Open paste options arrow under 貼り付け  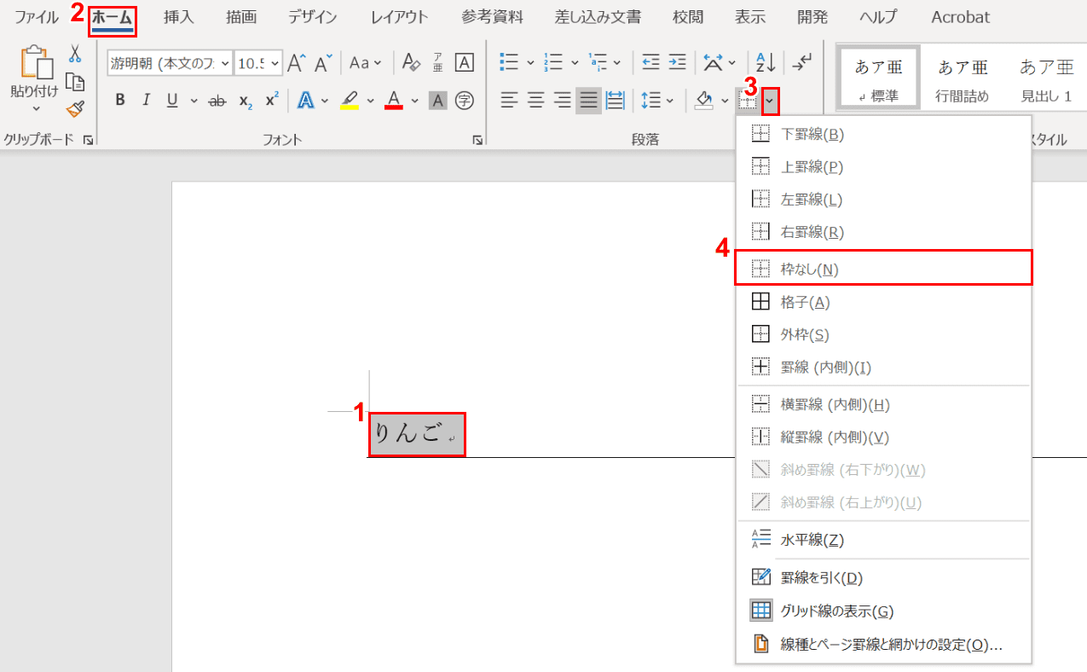[x=36, y=107]
